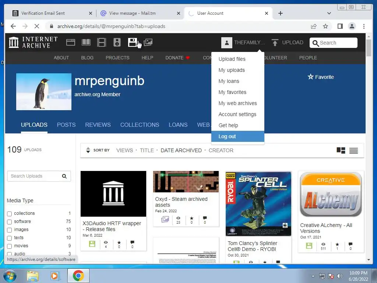The image size is (377, 283).
Task: Check the collections media type box
Action: pyautogui.click(x=9, y=214)
